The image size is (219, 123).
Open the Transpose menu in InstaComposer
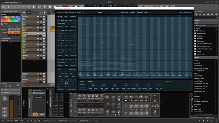[140, 12]
